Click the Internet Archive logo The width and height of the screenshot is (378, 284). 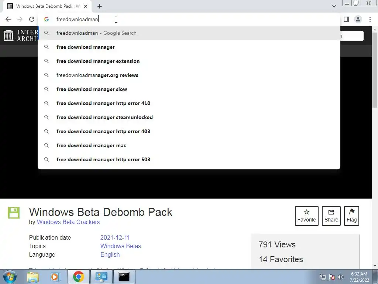(x=21, y=35)
